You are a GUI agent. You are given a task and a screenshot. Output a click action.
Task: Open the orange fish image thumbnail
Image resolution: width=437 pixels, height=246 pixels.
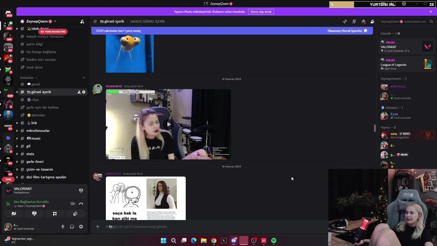tap(130, 54)
